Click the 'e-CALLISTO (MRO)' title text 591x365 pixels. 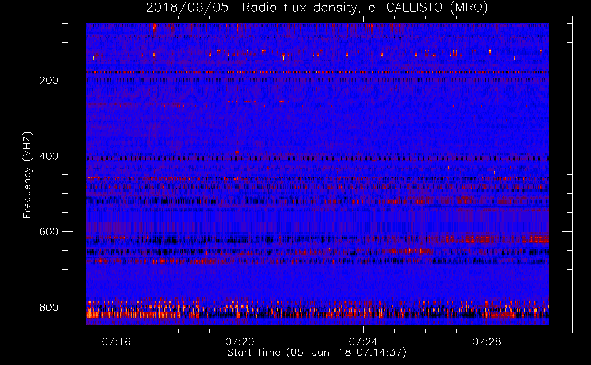point(428,8)
